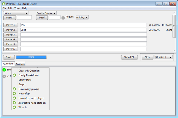Select How many players menu entry

(30, 89)
